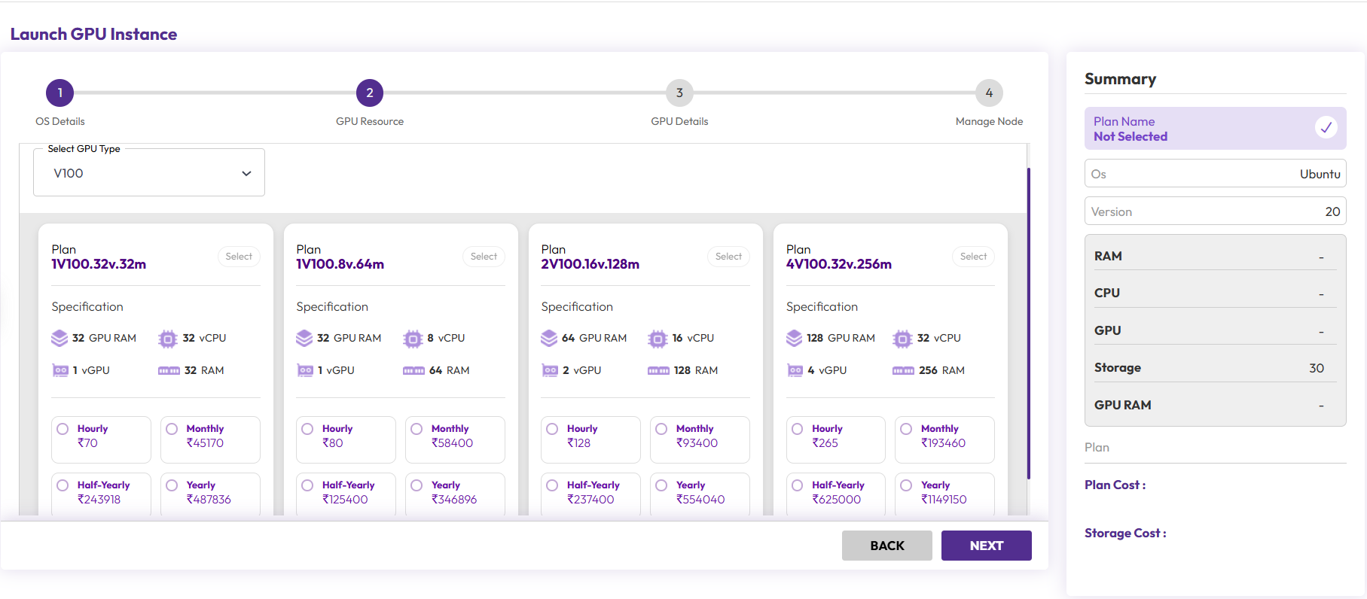The width and height of the screenshot is (1367, 599).
Task: Choose Monthly ₹58400 billing option
Action: point(417,429)
